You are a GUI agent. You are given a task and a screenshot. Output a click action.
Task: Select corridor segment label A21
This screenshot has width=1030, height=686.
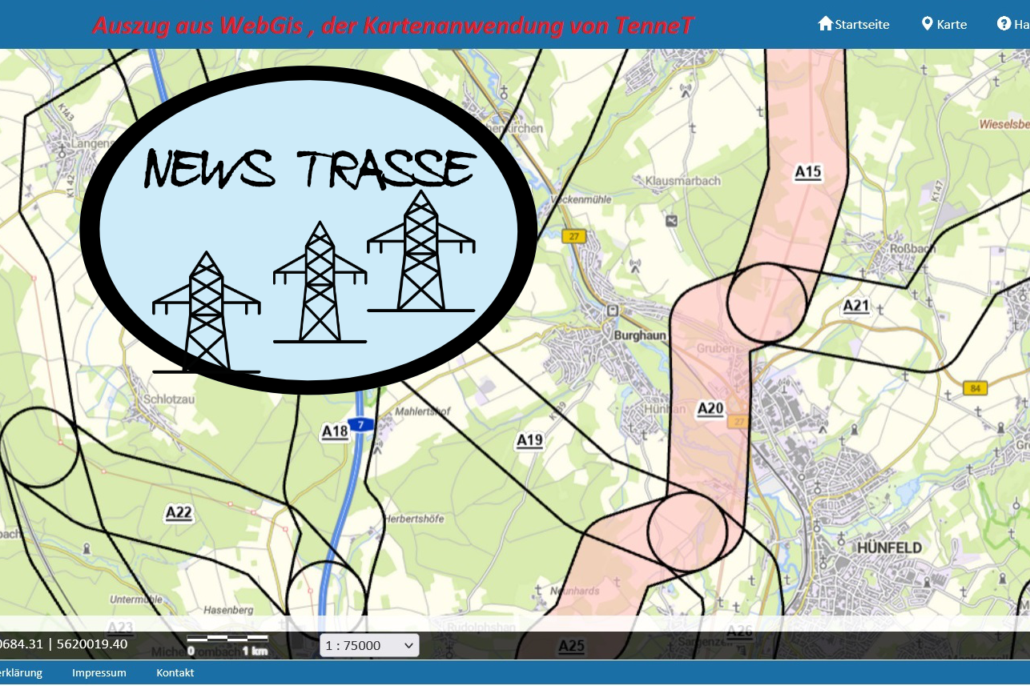click(x=856, y=306)
